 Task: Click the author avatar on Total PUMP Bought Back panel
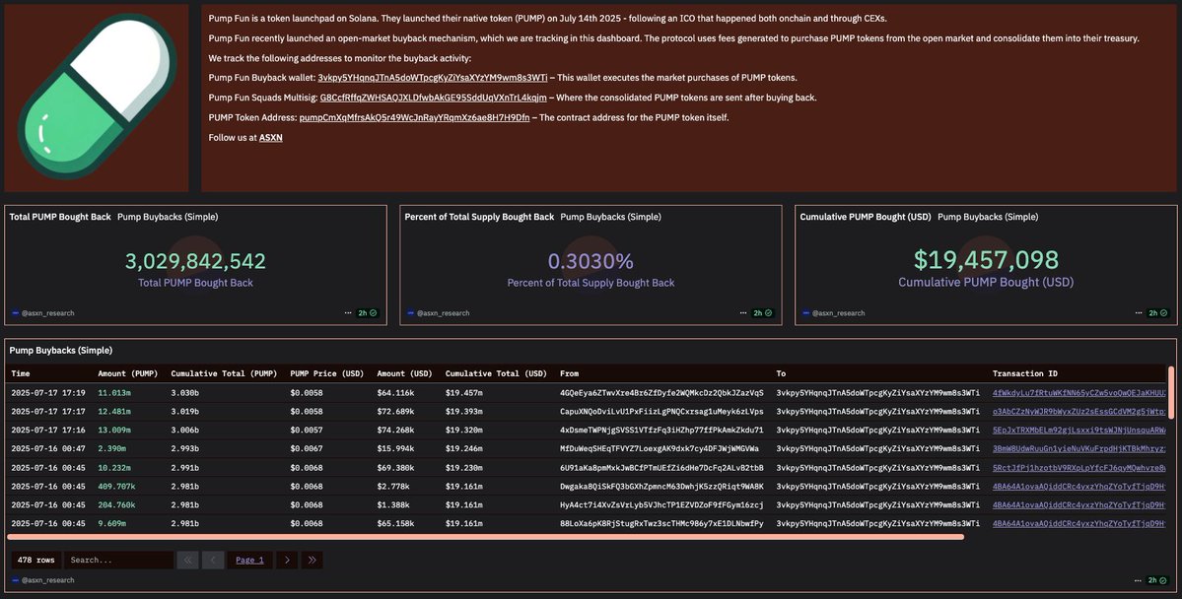click(x=15, y=312)
